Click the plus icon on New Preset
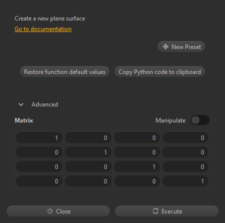225x223 pixels. click(165, 46)
